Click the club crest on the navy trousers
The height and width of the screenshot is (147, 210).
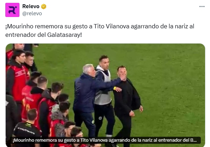coord(100,118)
